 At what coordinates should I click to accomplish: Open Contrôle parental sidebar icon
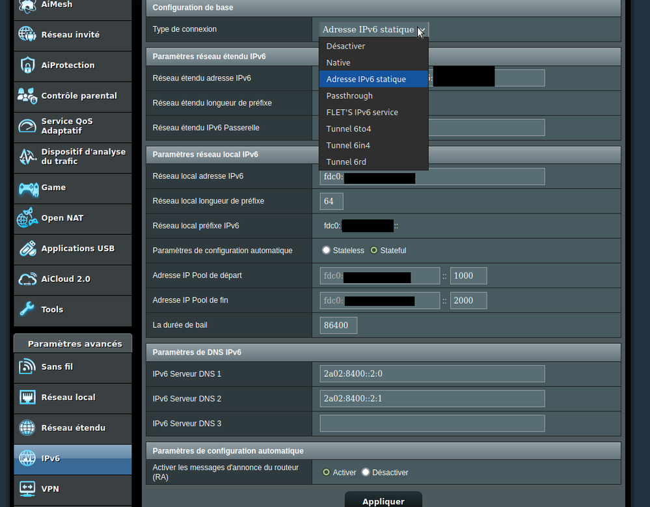click(x=27, y=96)
